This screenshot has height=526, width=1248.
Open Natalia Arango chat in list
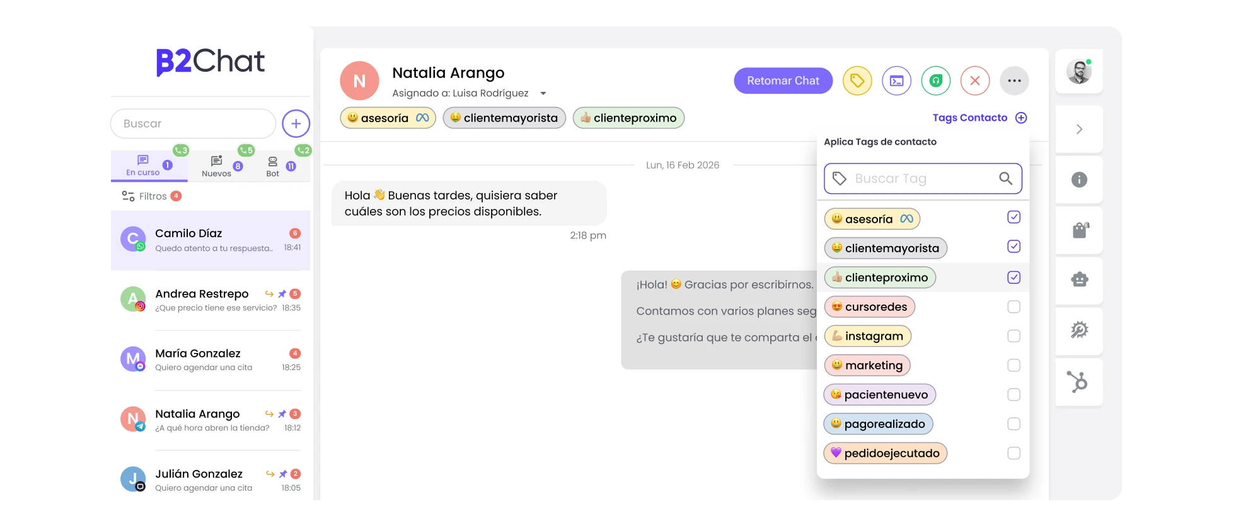[x=211, y=420]
